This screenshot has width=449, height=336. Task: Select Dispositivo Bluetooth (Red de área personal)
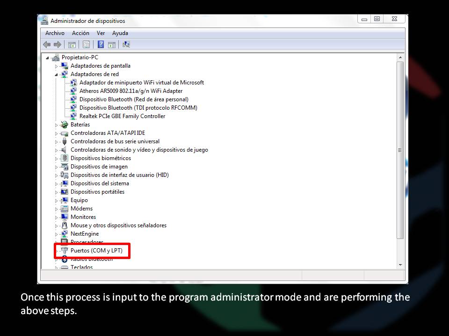pos(134,99)
